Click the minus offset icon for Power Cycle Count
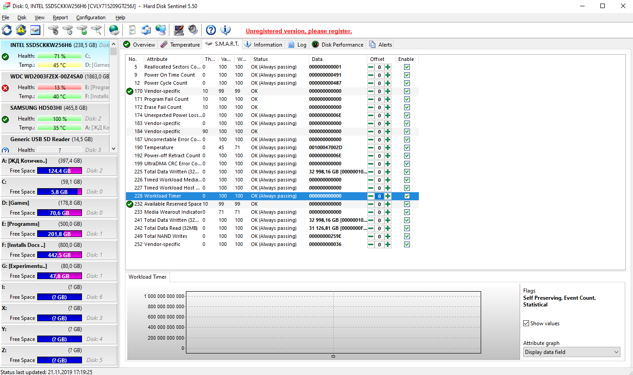Viewport: 633px width, 375px height. click(x=371, y=83)
